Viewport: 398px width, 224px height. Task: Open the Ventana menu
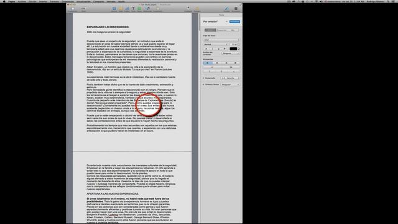click(111, 1)
